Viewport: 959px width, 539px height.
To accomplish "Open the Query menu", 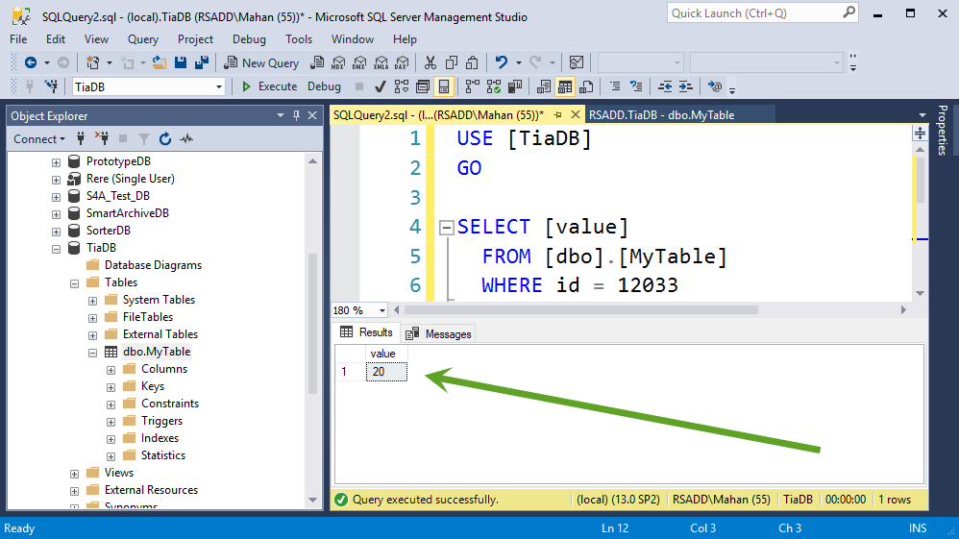I will point(142,39).
